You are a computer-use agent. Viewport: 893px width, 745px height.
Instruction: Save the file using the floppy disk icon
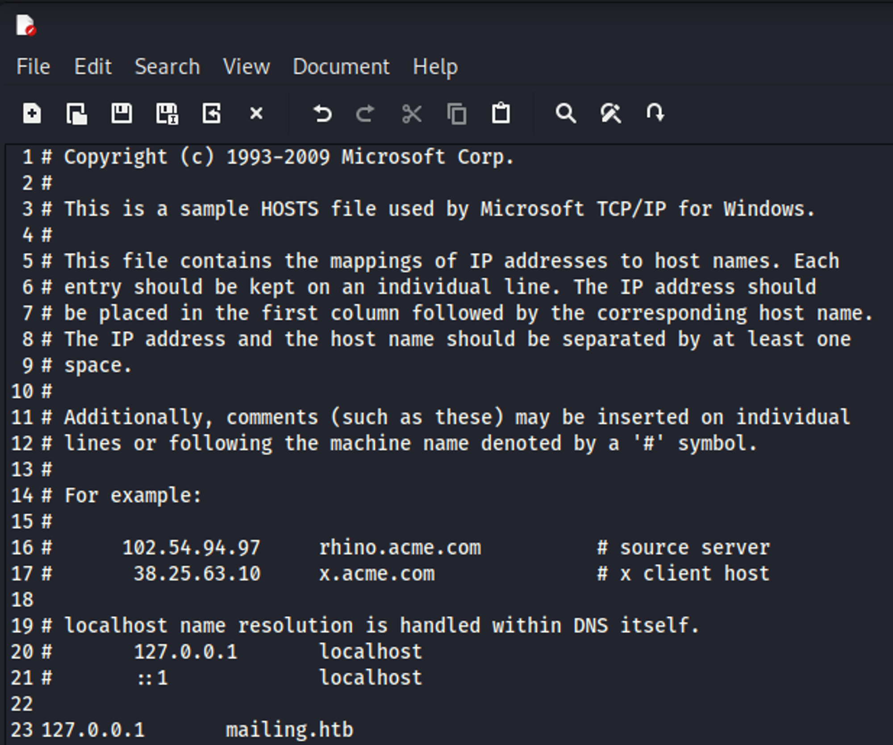(x=121, y=113)
